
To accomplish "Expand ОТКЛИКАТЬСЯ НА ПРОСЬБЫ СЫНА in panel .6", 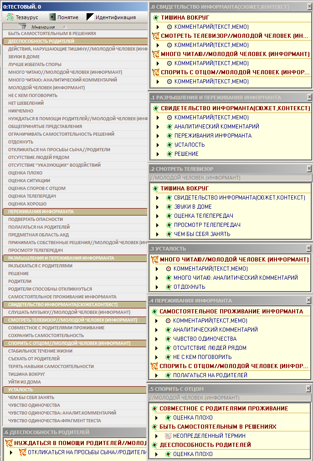I will tap(11, 452).
